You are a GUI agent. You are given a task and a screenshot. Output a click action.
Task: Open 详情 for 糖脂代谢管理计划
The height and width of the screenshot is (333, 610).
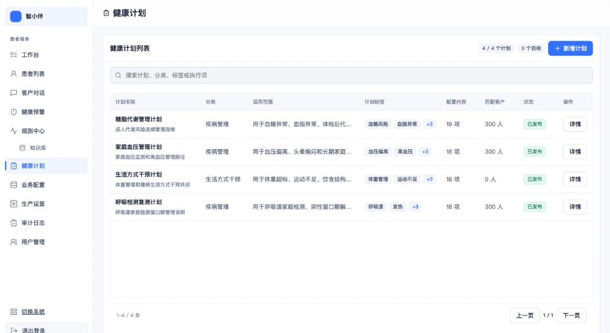coord(574,124)
